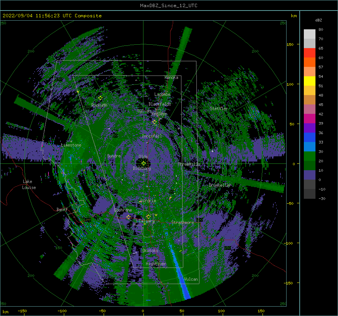338x316 pixels.
Task: Select the red 60-65 dBZ legend swatch
Action: [309, 53]
